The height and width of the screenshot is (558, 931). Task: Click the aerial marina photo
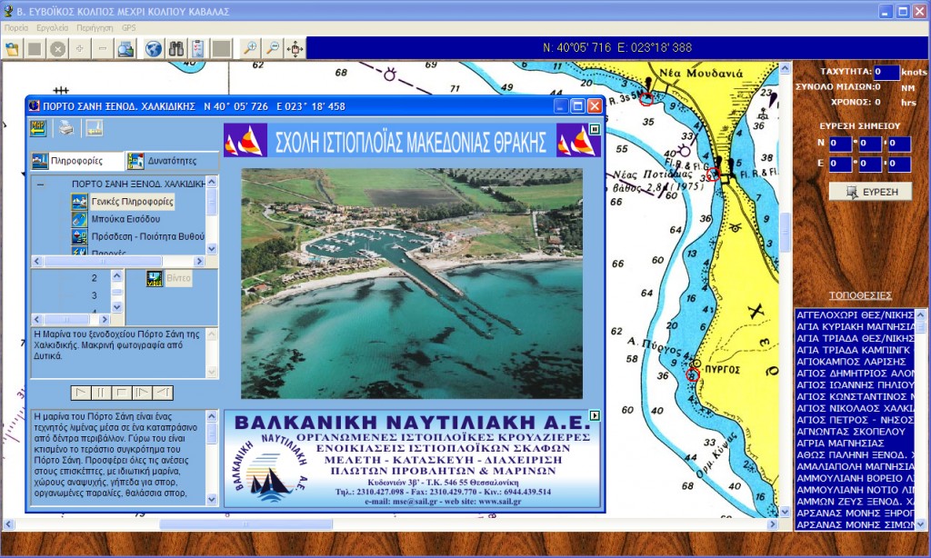[x=412, y=284]
